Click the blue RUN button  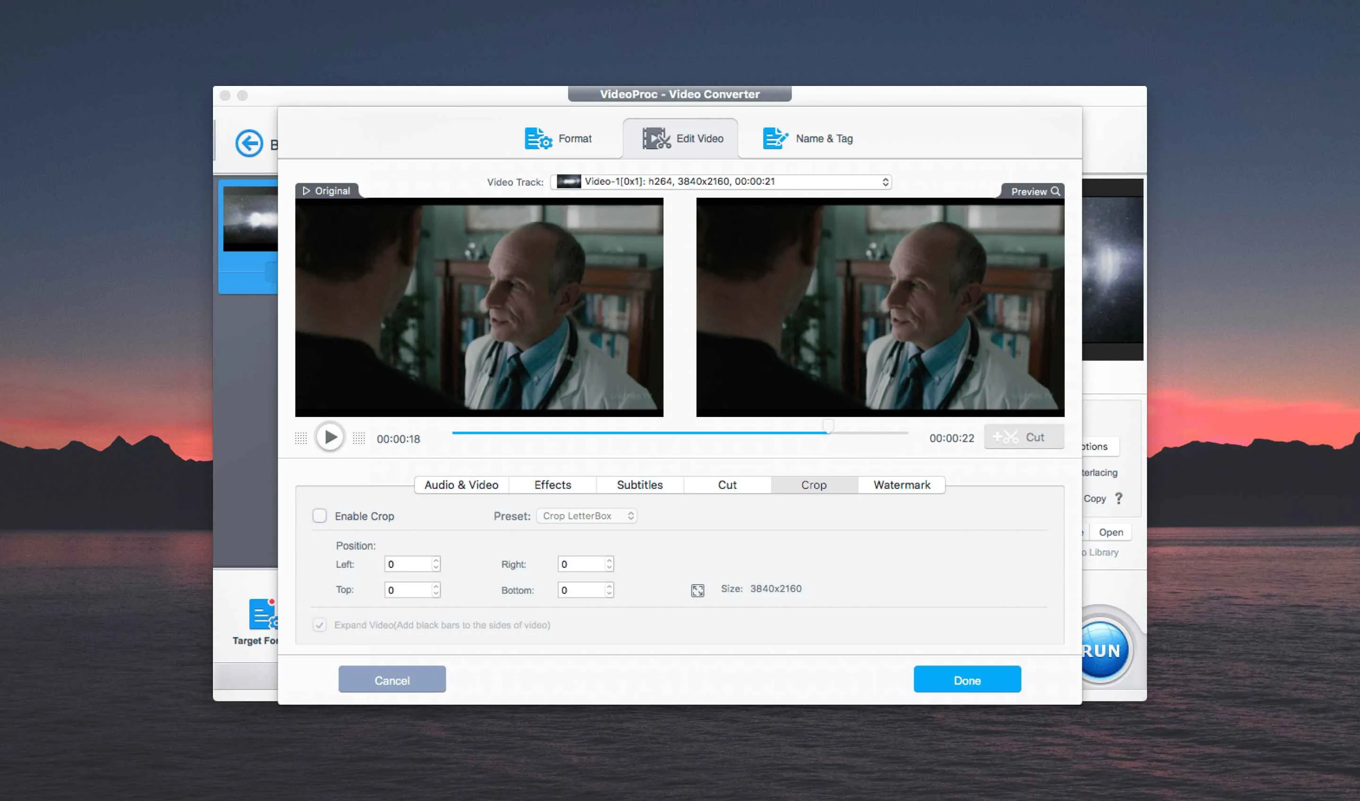click(1105, 650)
